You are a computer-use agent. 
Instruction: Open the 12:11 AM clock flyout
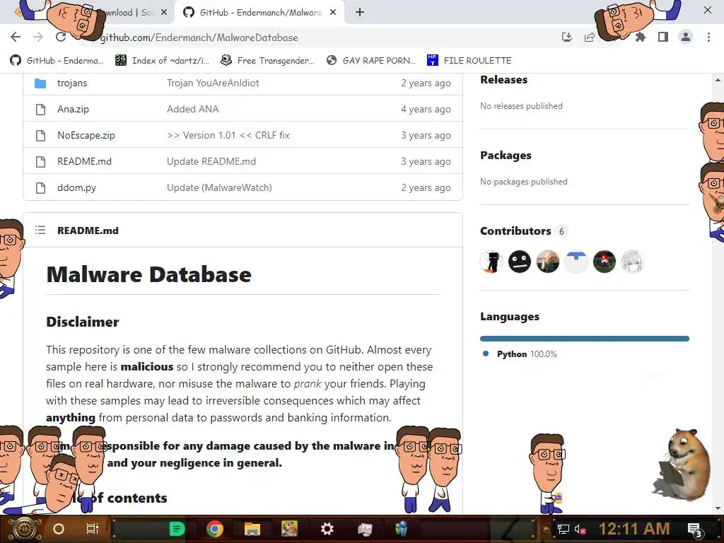(634, 529)
